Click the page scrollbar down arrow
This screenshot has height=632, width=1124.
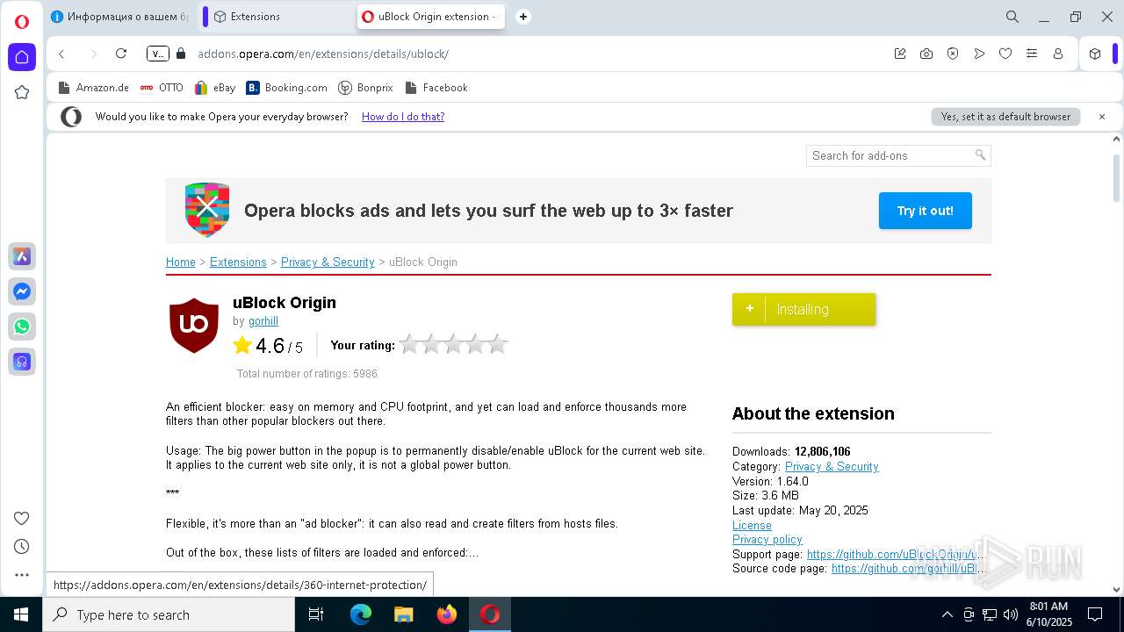coord(1116,589)
